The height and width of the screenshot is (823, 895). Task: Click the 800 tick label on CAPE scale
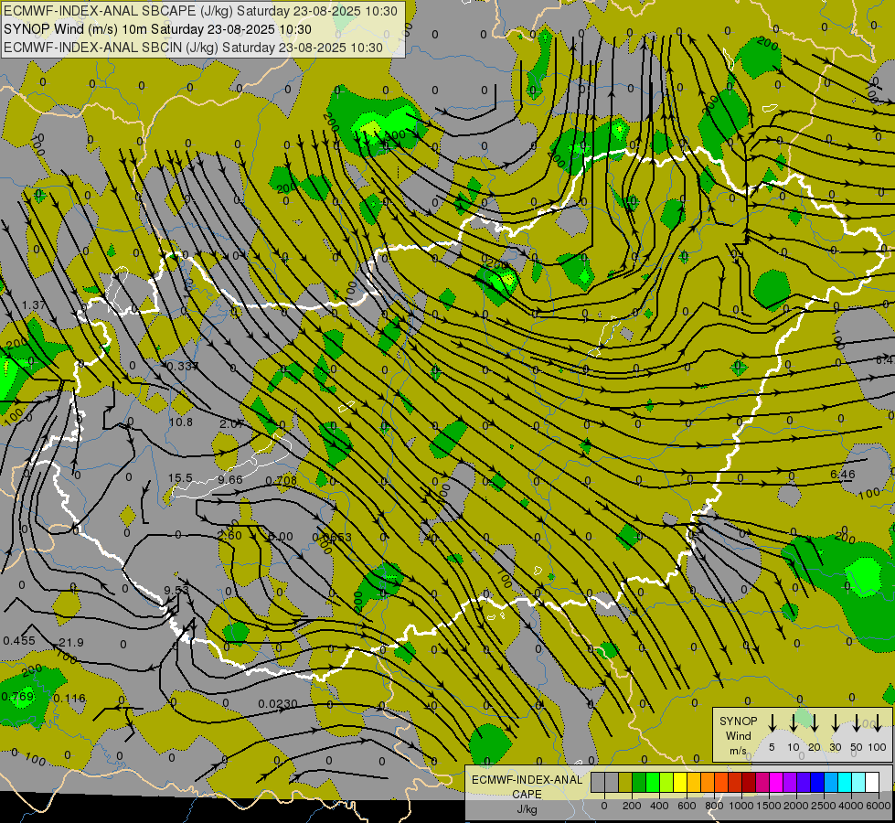(x=714, y=806)
